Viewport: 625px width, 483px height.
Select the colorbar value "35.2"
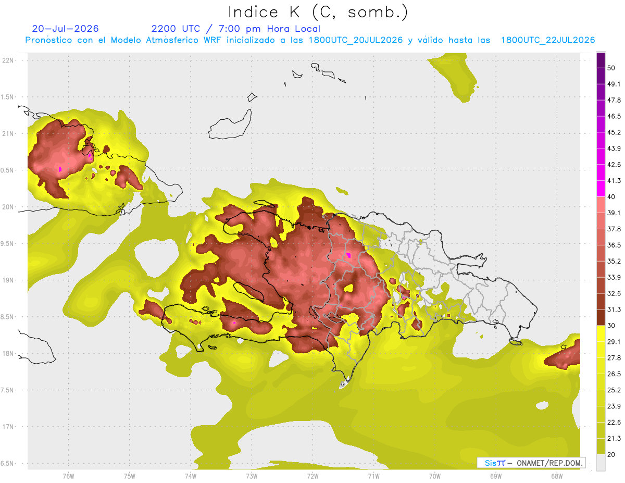pos(614,261)
